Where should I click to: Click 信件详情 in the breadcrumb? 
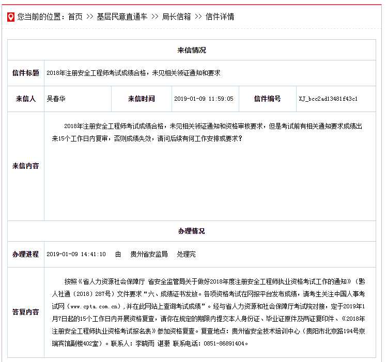[220, 17]
